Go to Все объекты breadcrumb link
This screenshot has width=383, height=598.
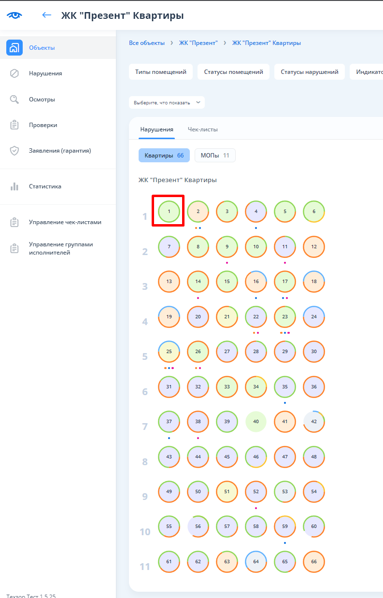(x=146, y=43)
